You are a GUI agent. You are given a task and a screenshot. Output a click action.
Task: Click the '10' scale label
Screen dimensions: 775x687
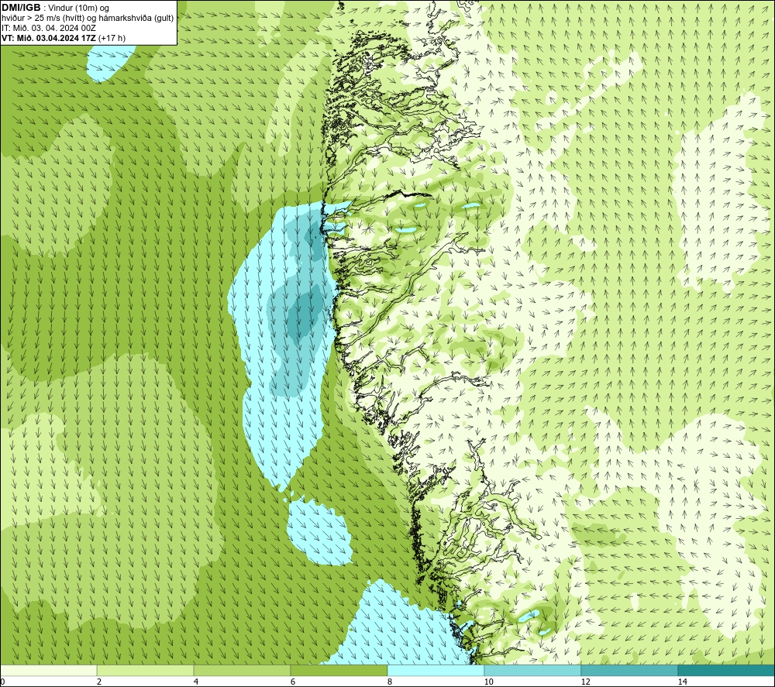(488, 682)
